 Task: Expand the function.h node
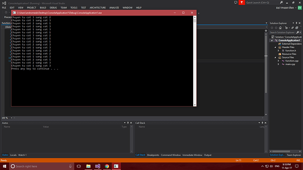(279, 51)
